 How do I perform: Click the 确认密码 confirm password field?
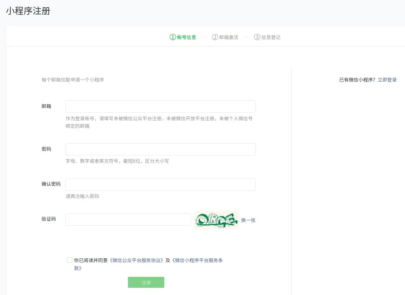[x=160, y=185]
